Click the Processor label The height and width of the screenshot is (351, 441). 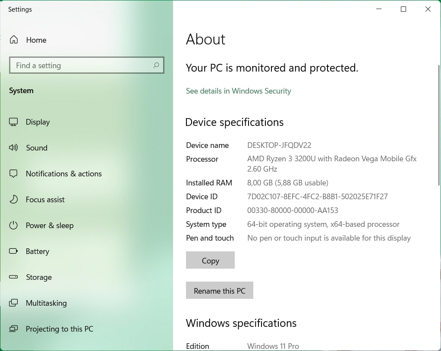click(202, 159)
